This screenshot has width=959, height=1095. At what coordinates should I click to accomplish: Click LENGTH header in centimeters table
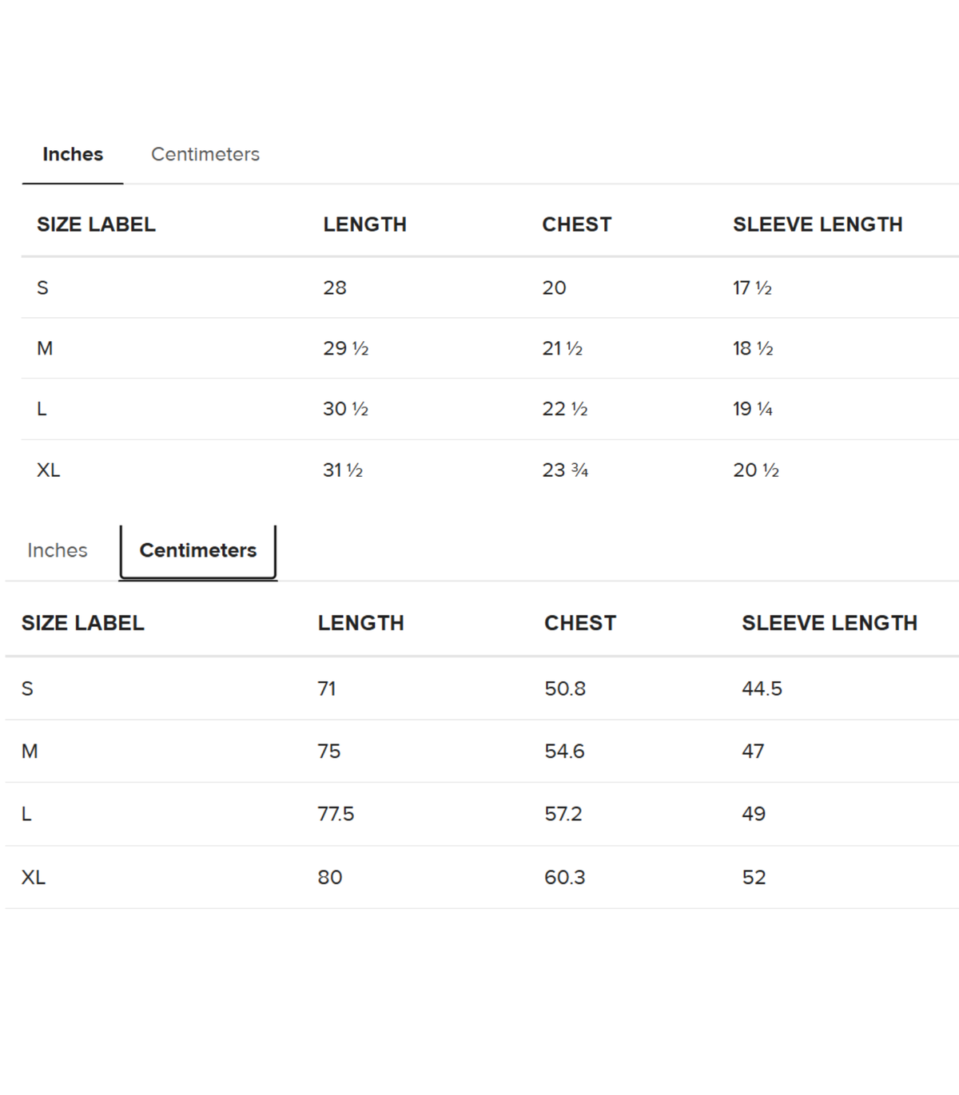360,623
